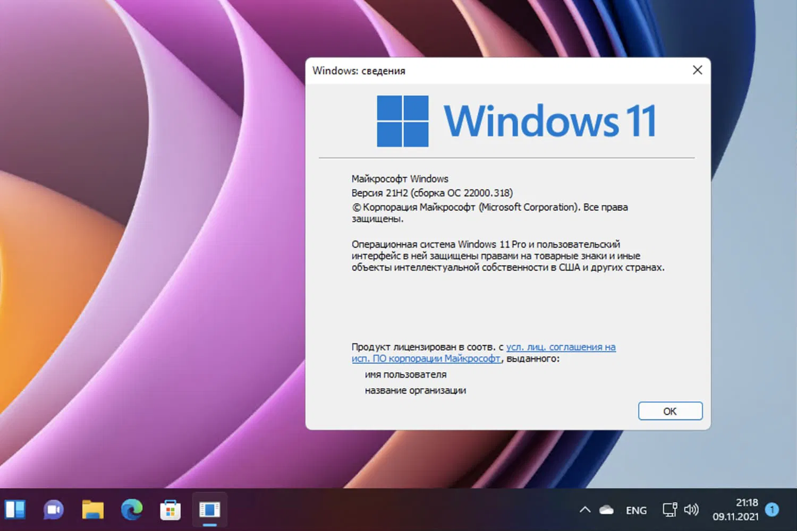Viewport: 797px width, 531px height.
Task: Click the ENG language indicator
Action: click(636, 510)
